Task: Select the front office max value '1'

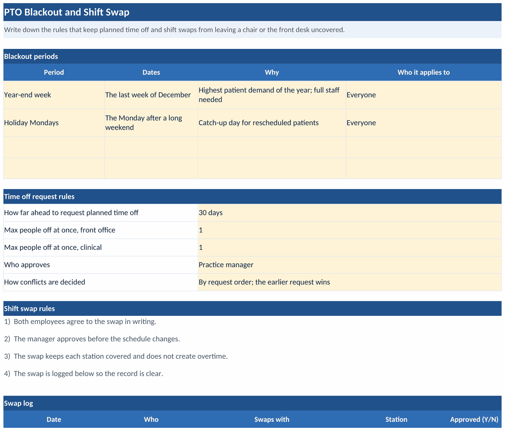Action: (x=350, y=230)
